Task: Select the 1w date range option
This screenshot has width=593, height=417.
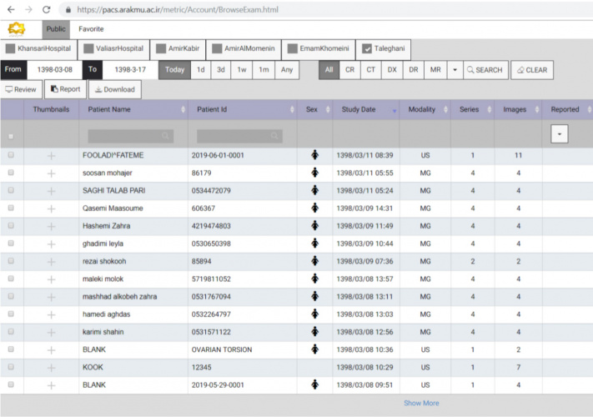Action: coord(242,70)
